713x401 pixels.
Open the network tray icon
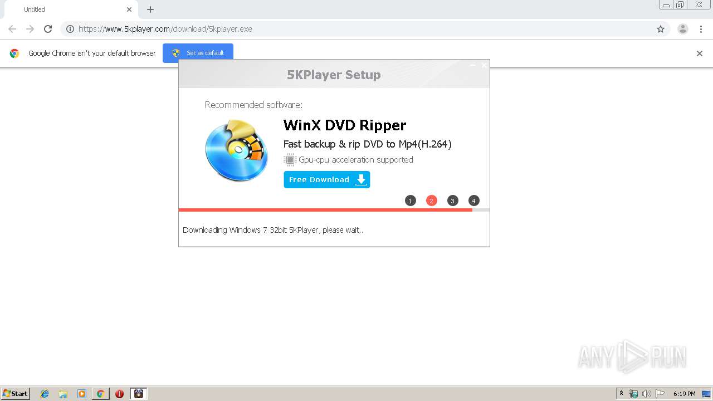click(x=633, y=394)
